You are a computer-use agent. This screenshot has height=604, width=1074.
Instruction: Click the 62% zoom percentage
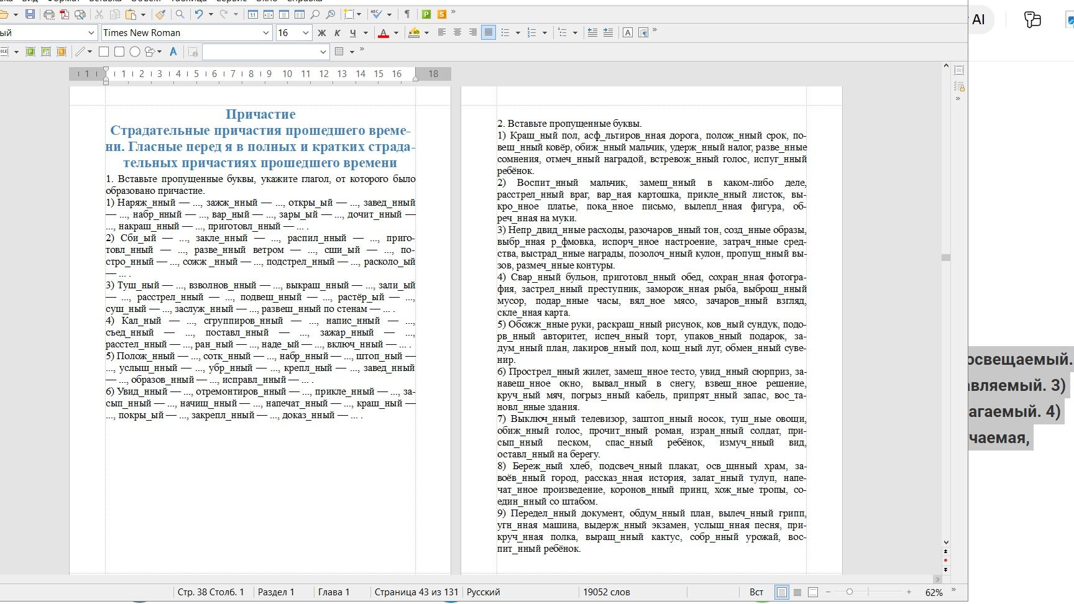point(934,592)
